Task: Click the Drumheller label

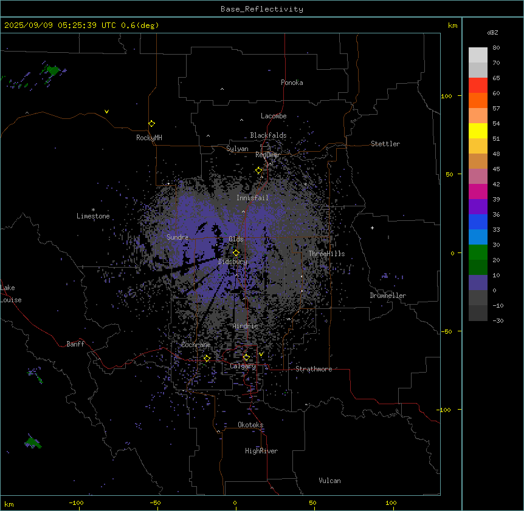Action: coord(388,296)
